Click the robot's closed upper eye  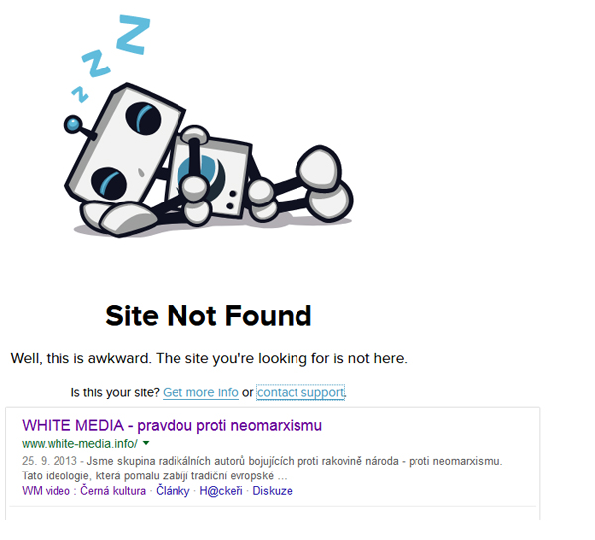tap(143, 118)
